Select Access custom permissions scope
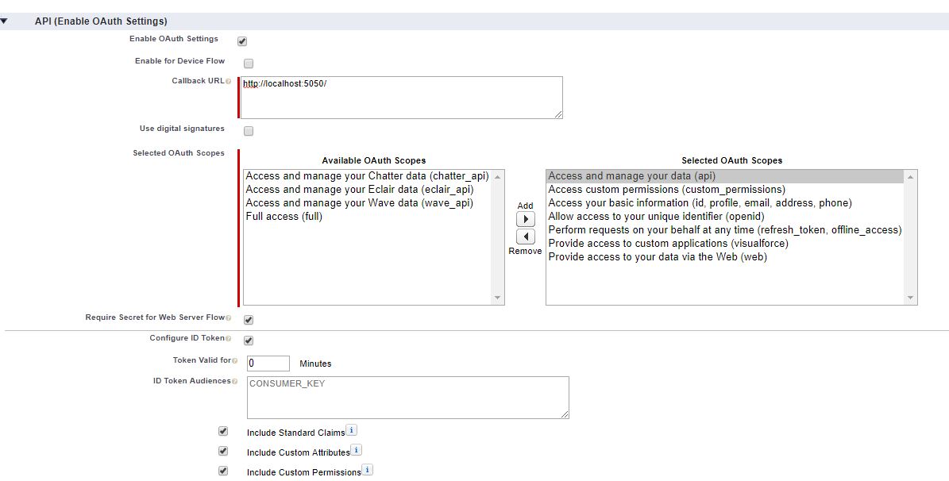Screen dimensions: 949x481 coord(724,190)
